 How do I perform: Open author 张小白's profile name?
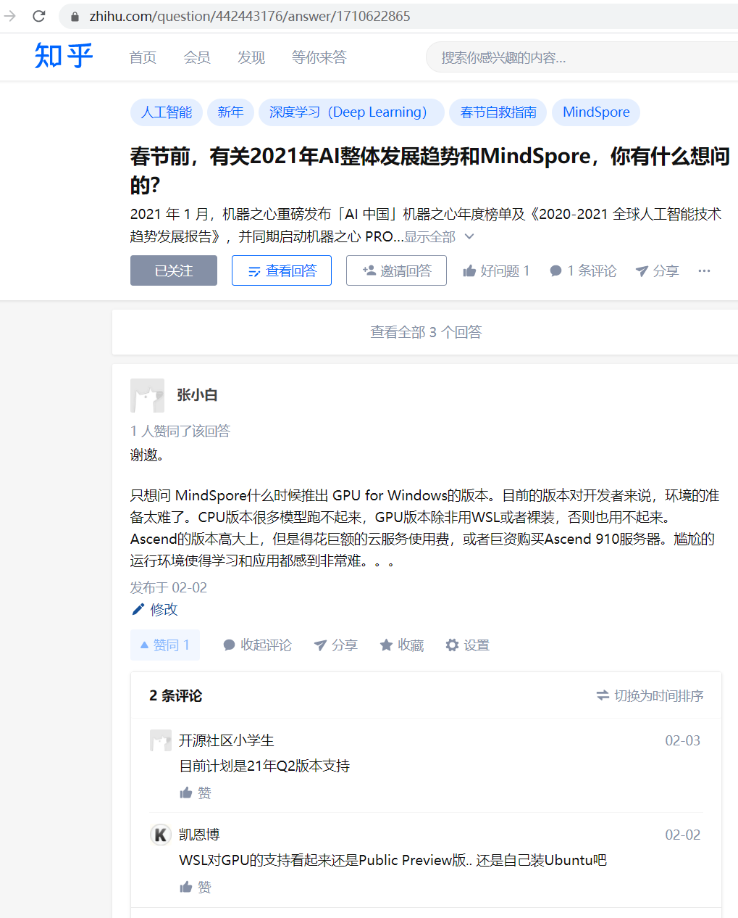[197, 395]
